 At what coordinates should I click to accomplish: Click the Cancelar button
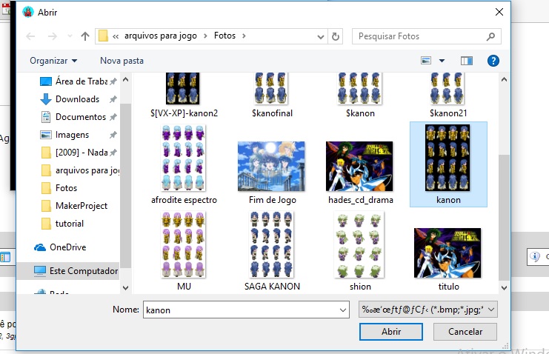point(465,332)
